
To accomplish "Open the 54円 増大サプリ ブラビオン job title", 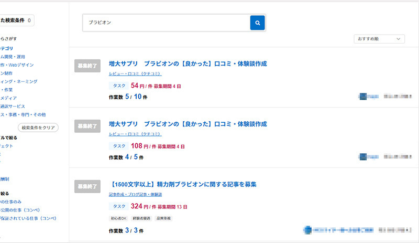I will coord(188,64).
